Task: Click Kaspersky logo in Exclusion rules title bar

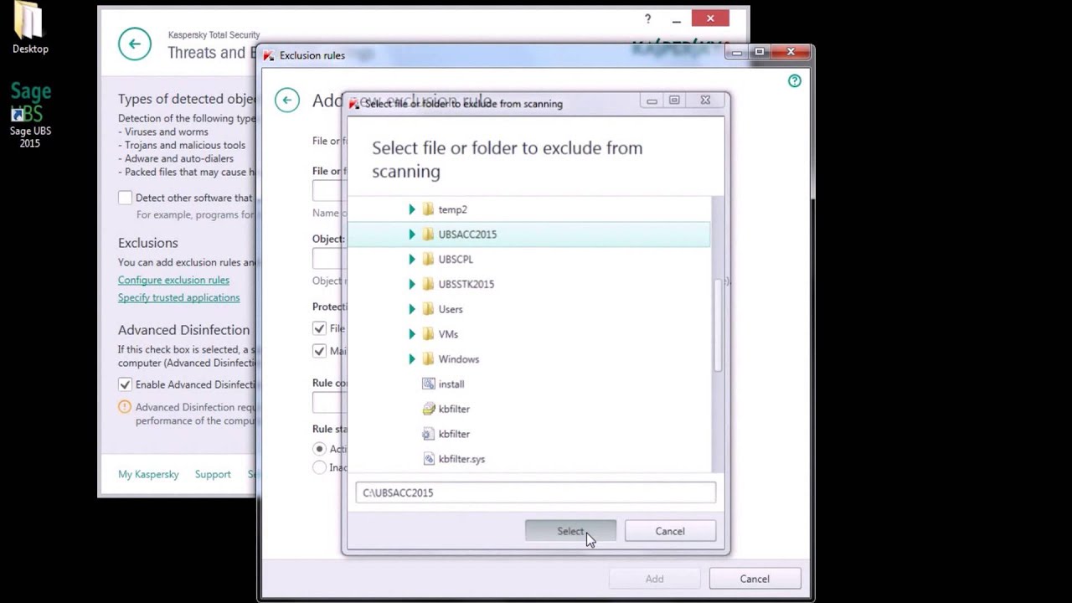Action: pos(269,55)
